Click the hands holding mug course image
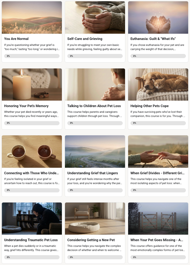Viewport: 190px width, 265px height. coord(95,17)
